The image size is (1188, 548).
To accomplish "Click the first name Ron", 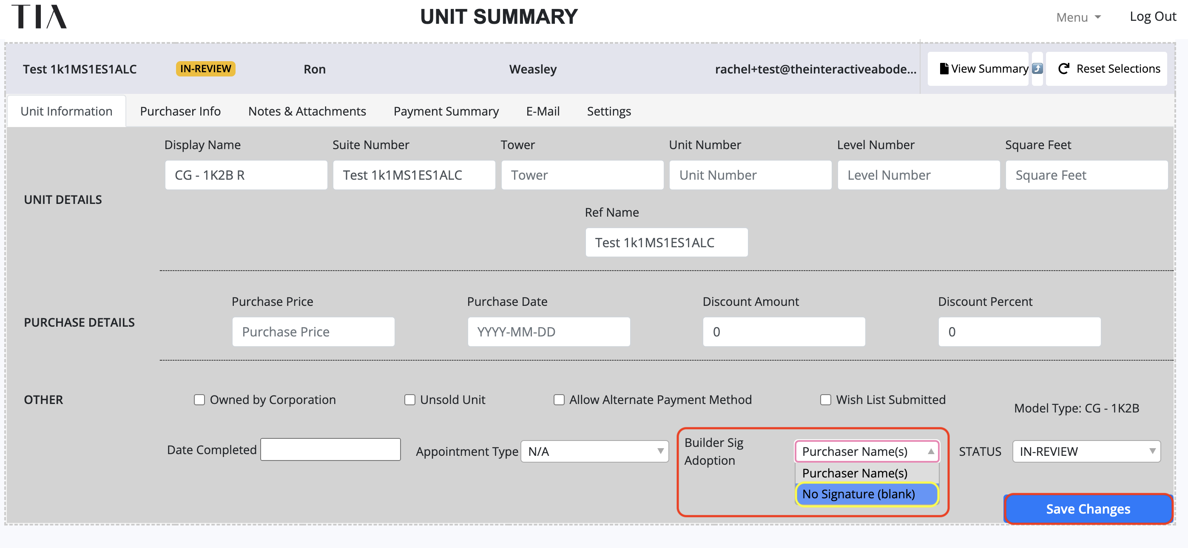I will click(315, 69).
